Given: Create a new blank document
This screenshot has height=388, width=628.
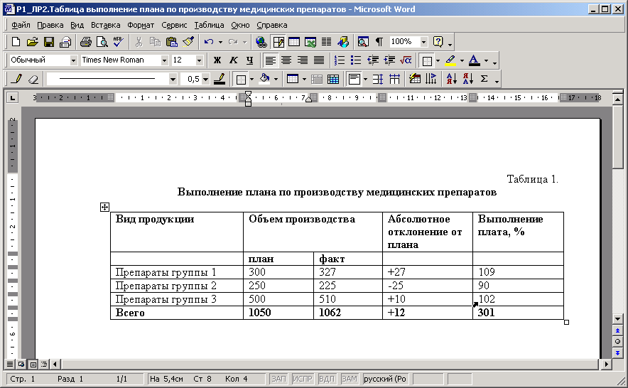Looking at the screenshot, I should (x=16, y=42).
